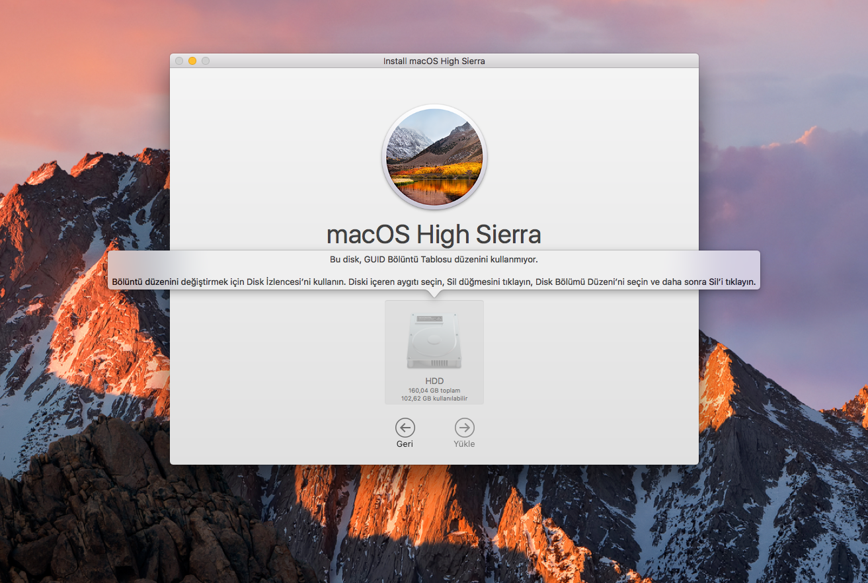Click the "Install macOS High Sierra" window title
868x583 pixels.
434,61
